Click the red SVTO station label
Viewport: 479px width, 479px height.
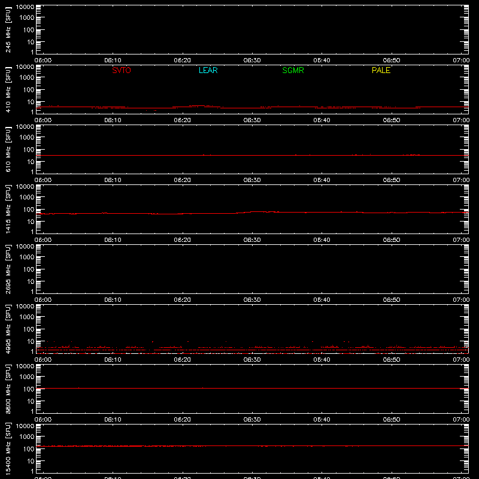122,70
